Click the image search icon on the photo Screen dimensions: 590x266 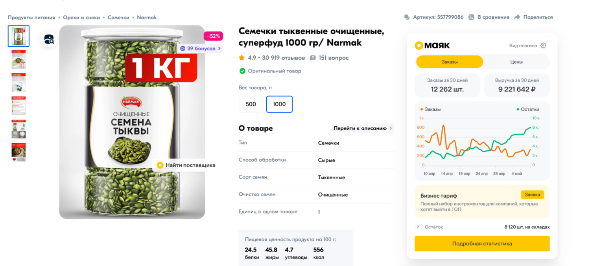click(49, 39)
